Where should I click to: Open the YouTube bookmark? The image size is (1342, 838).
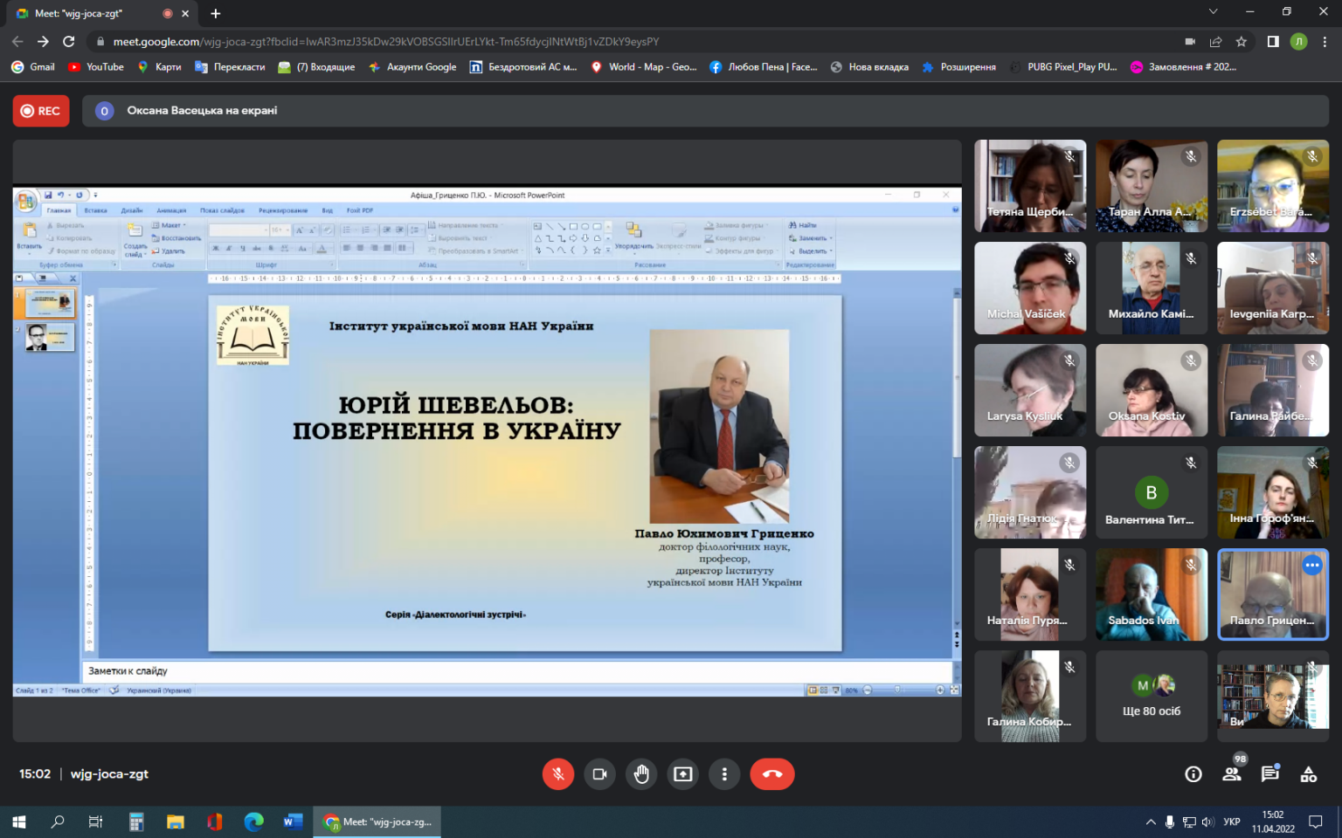[96, 66]
